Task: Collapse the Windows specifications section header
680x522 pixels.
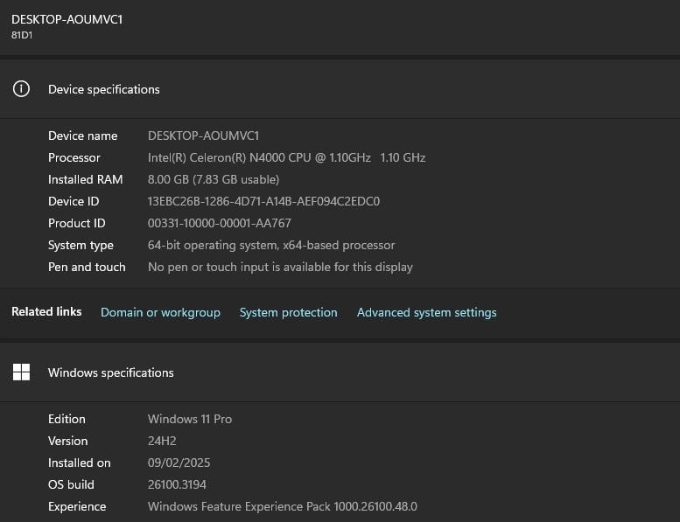Action: click(340, 372)
